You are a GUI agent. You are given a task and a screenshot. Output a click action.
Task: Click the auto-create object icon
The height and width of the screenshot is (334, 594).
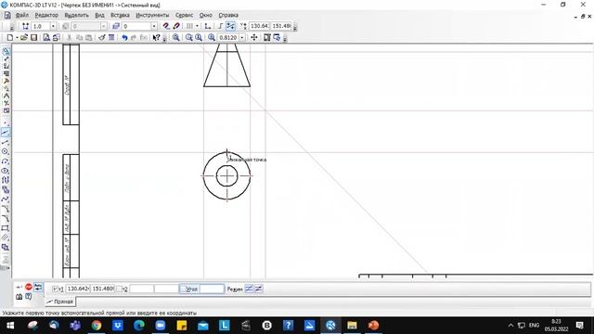[x=39, y=287]
